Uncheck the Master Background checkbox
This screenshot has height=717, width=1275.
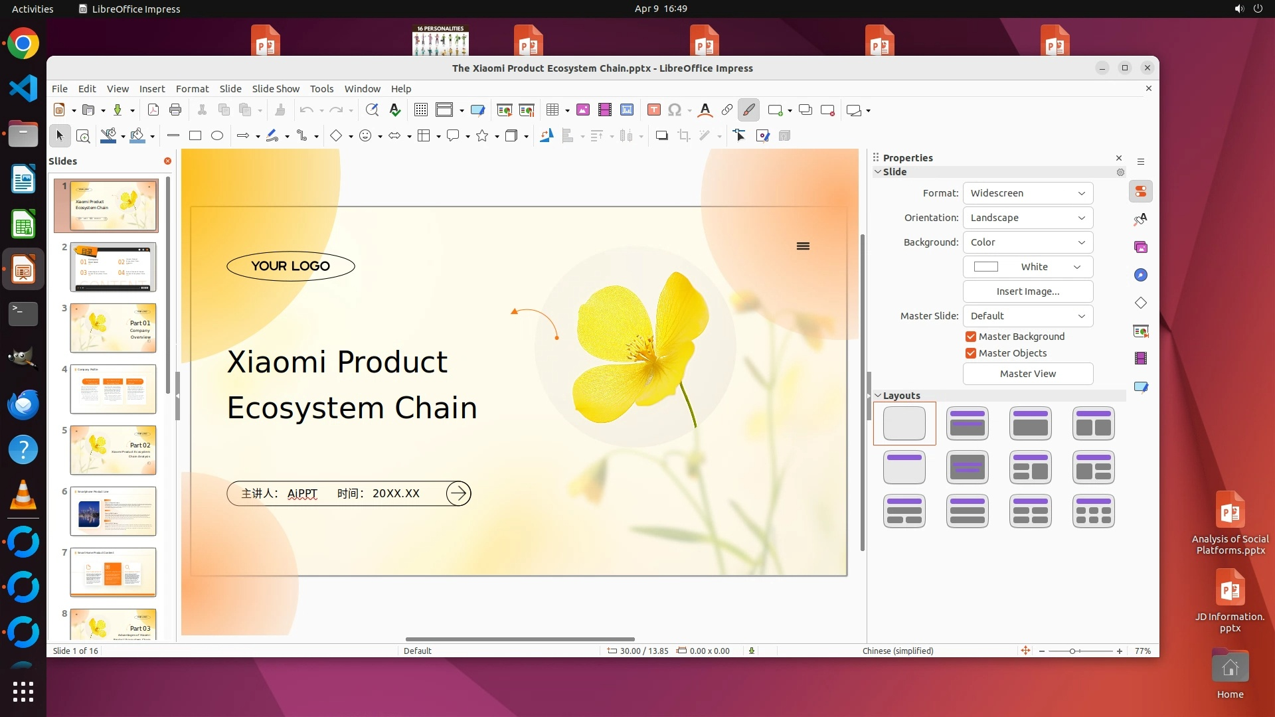[971, 337]
